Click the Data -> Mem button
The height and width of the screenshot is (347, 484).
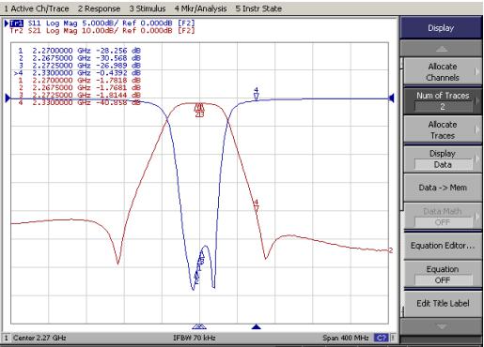(443, 188)
